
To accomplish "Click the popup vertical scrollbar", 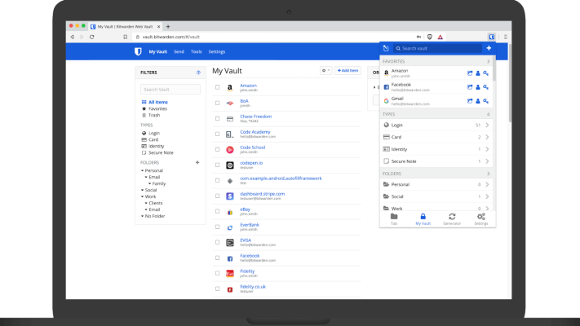I will click(x=494, y=69).
